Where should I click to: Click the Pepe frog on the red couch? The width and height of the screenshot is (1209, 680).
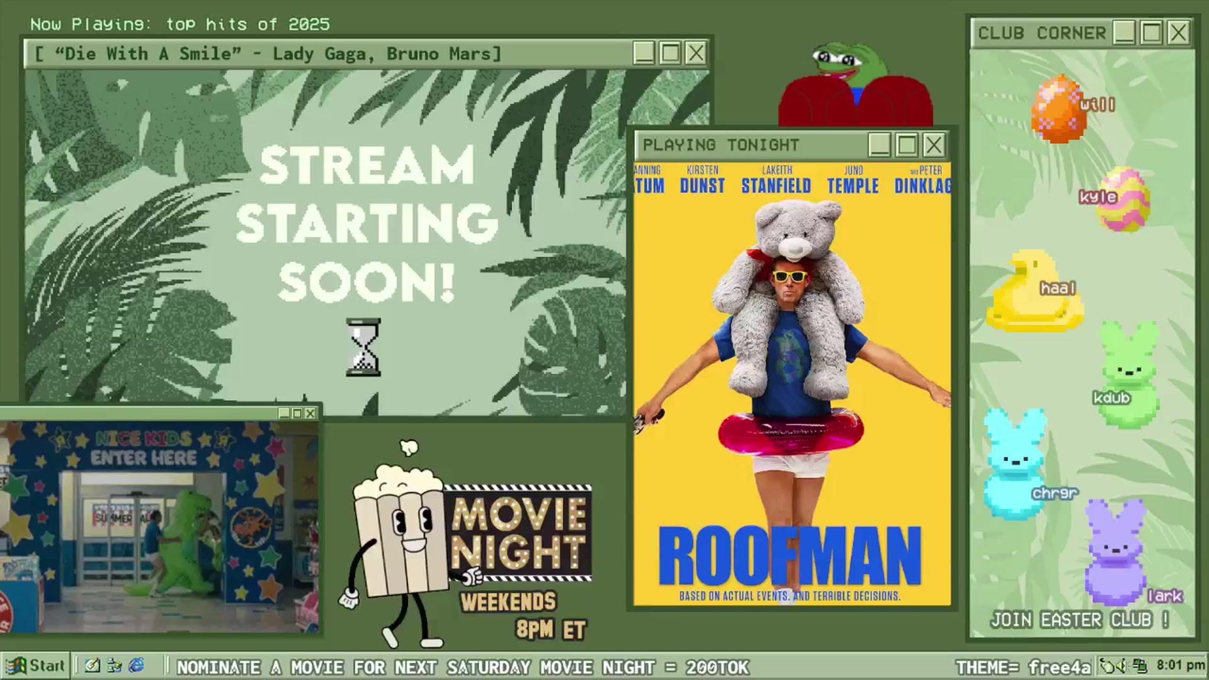pyautogui.click(x=856, y=84)
